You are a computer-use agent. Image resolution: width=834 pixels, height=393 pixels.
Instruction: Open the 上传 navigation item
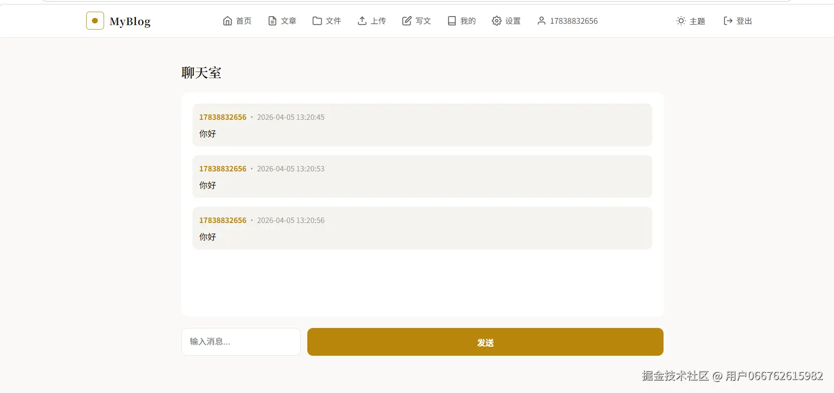coord(378,21)
